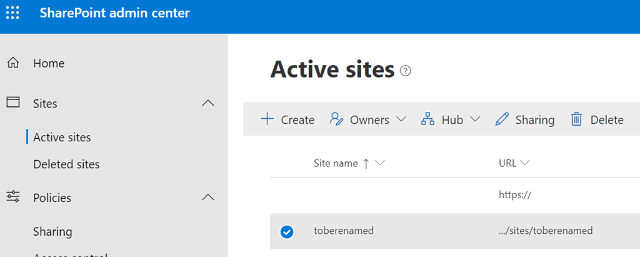Open Deleted sites in sidebar
This screenshot has width=640, height=257.
pyautogui.click(x=66, y=164)
